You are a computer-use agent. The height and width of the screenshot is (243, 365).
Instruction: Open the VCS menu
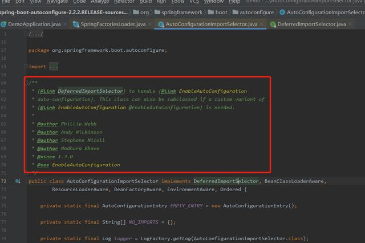pos(194,1)
